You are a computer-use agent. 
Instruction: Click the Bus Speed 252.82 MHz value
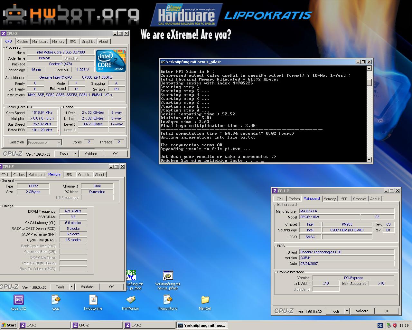[x=42, y=124]
